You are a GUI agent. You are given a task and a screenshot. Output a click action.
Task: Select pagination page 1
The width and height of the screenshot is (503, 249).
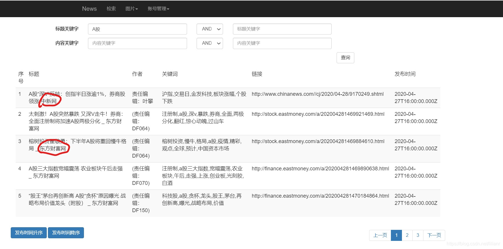[x=396, y=235]
